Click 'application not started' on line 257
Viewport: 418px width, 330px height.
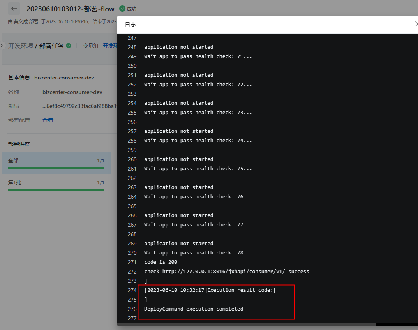(178, 131)
